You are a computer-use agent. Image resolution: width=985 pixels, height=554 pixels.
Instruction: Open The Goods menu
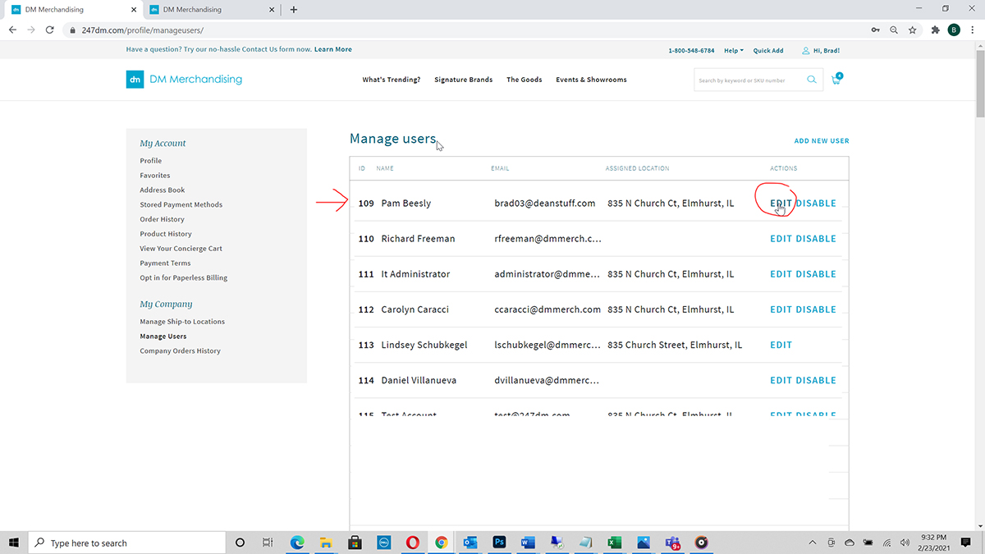[525, 80]
